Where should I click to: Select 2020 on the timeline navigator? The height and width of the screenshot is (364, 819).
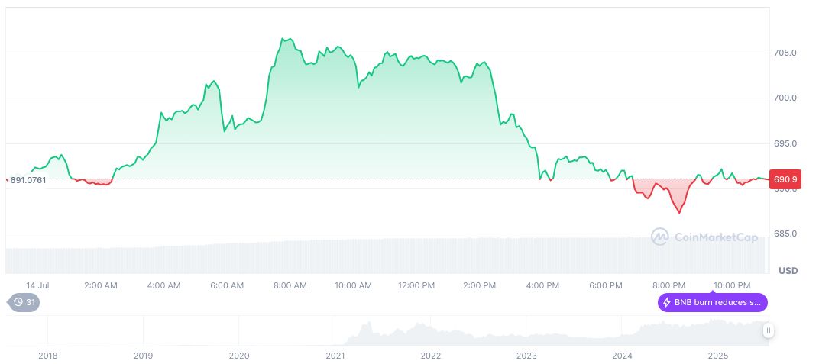[239, 356]
